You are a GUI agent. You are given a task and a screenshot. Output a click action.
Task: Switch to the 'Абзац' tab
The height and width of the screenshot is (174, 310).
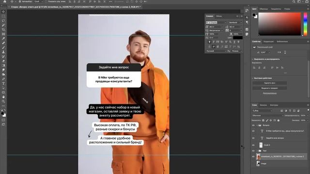click(219, 16)
